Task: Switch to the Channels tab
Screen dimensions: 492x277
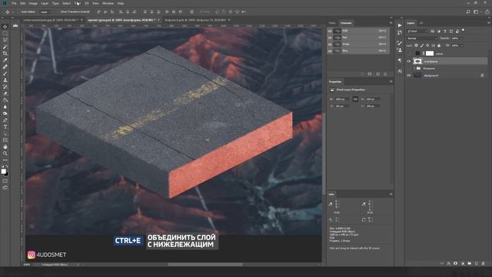Action: [x=346, y=23]
